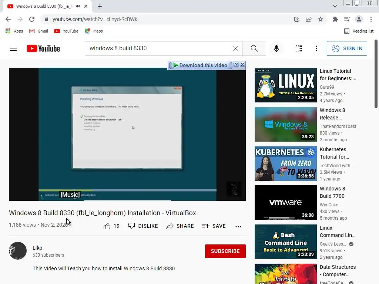Open browser extensions puzzle icon

click(335, 19)
